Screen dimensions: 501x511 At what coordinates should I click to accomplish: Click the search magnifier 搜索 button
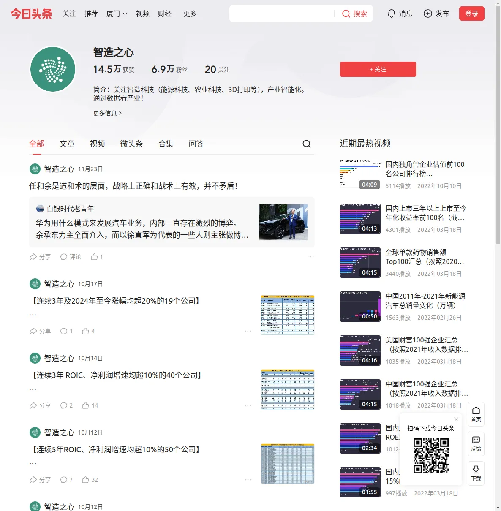354,14
